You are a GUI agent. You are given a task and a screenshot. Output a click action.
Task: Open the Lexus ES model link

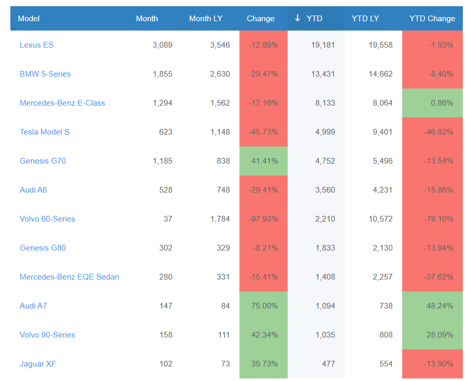point(36,45)
